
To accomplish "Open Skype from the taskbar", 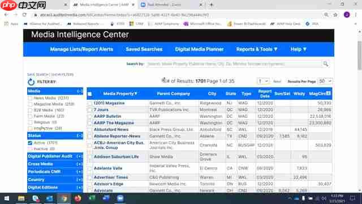I will coord(35,198).
